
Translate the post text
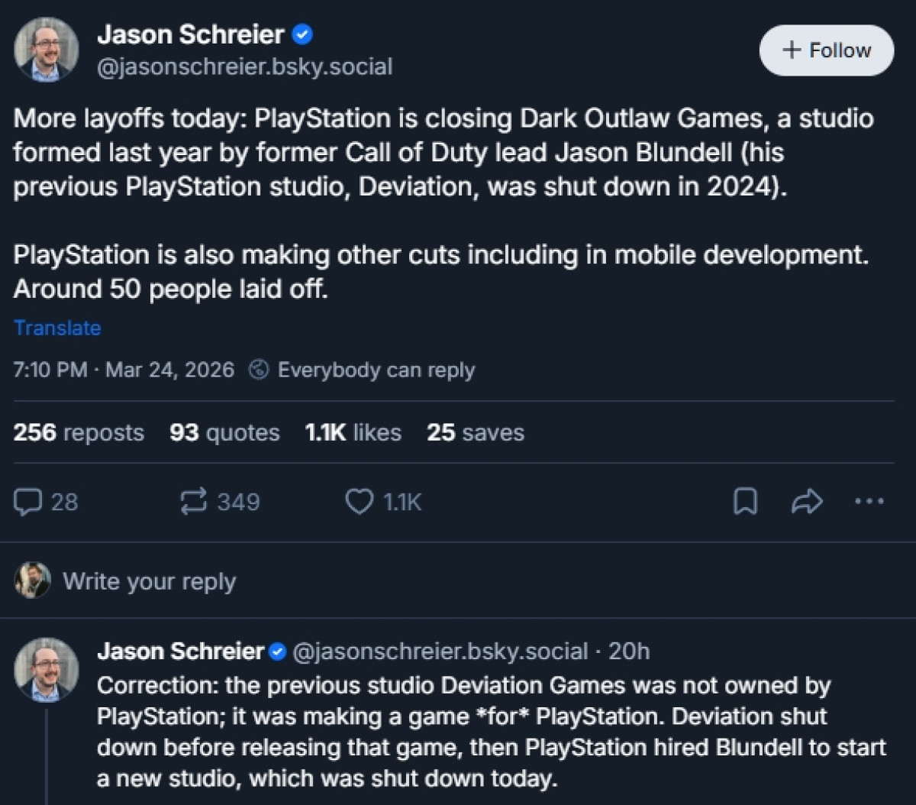(x=57, y=328)
